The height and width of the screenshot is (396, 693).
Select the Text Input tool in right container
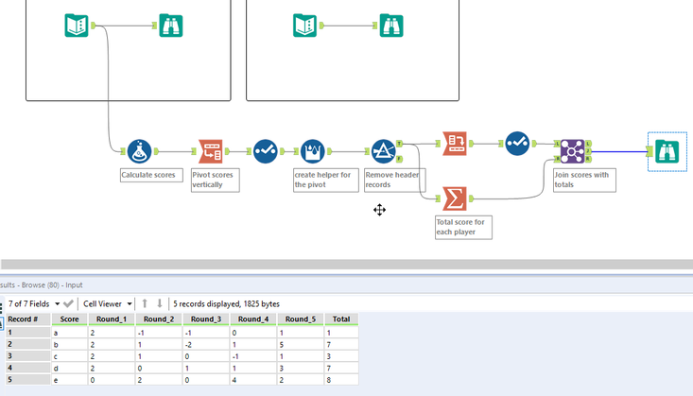tap(304, 26)
